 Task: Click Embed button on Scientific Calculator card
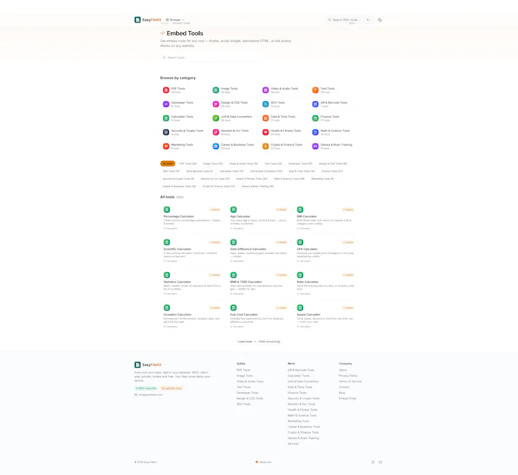coord(215,242)
